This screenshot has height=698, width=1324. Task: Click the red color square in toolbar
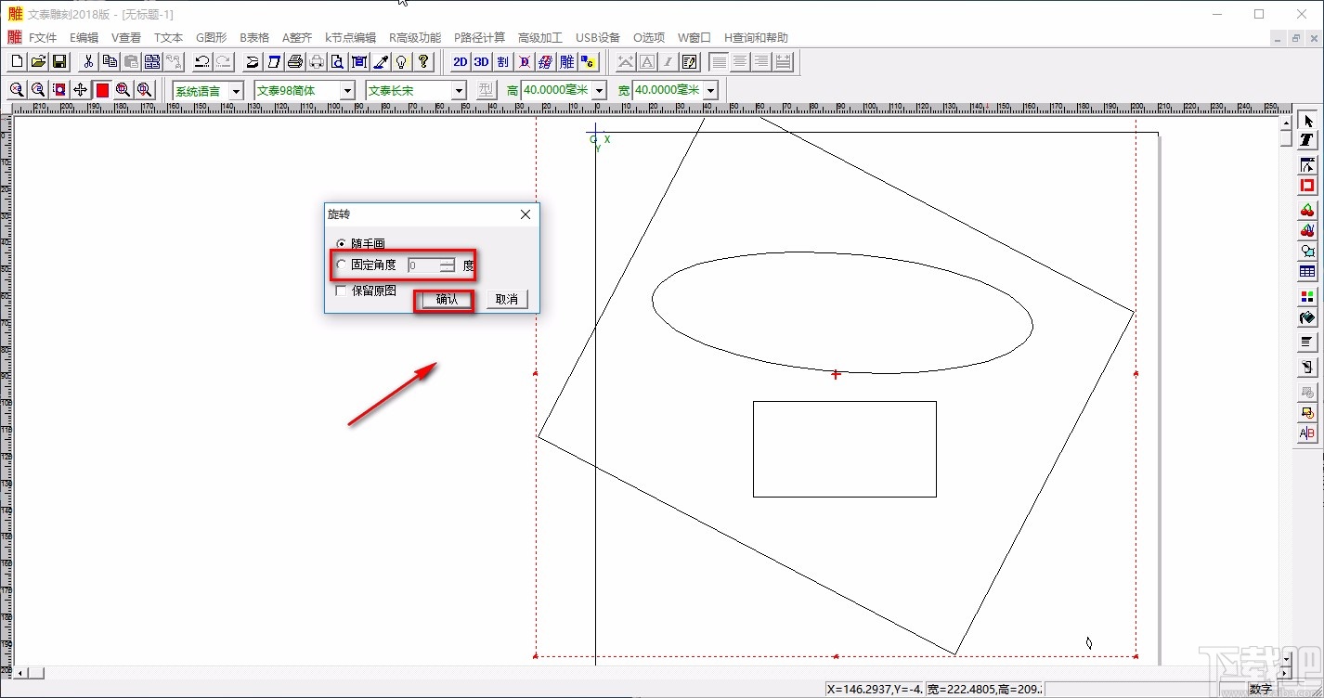point(102,90)
